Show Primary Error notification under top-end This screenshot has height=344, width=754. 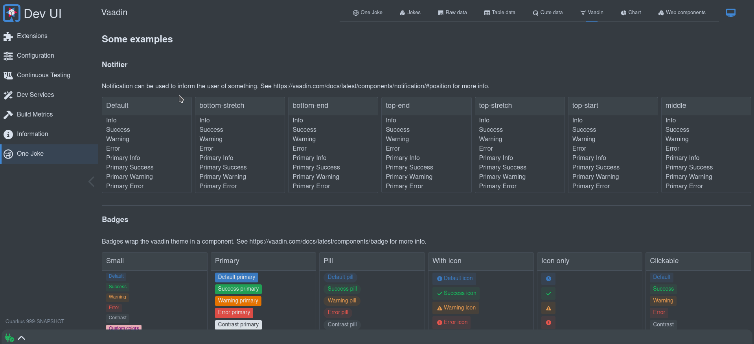click(404, 186)
